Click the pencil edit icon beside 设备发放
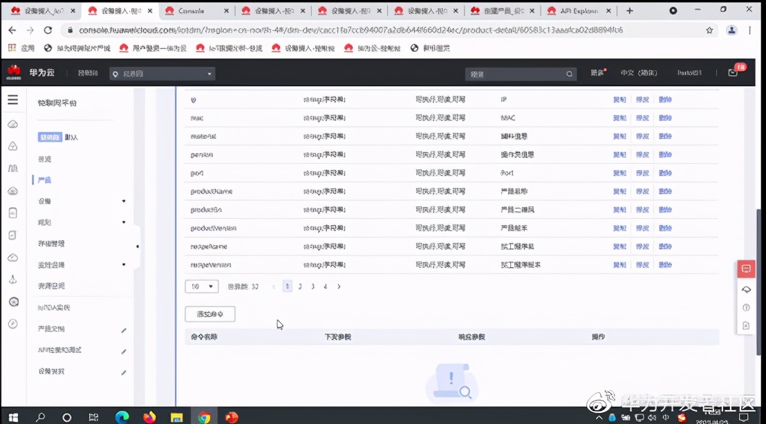766x424 pixels. pyautogui.click(x=124, y=372)
